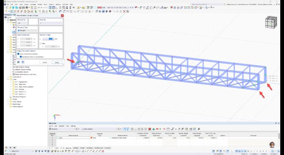The image size is (284, 155).
Task: Click the view orientation cube
Action: [x=271, y=22]
